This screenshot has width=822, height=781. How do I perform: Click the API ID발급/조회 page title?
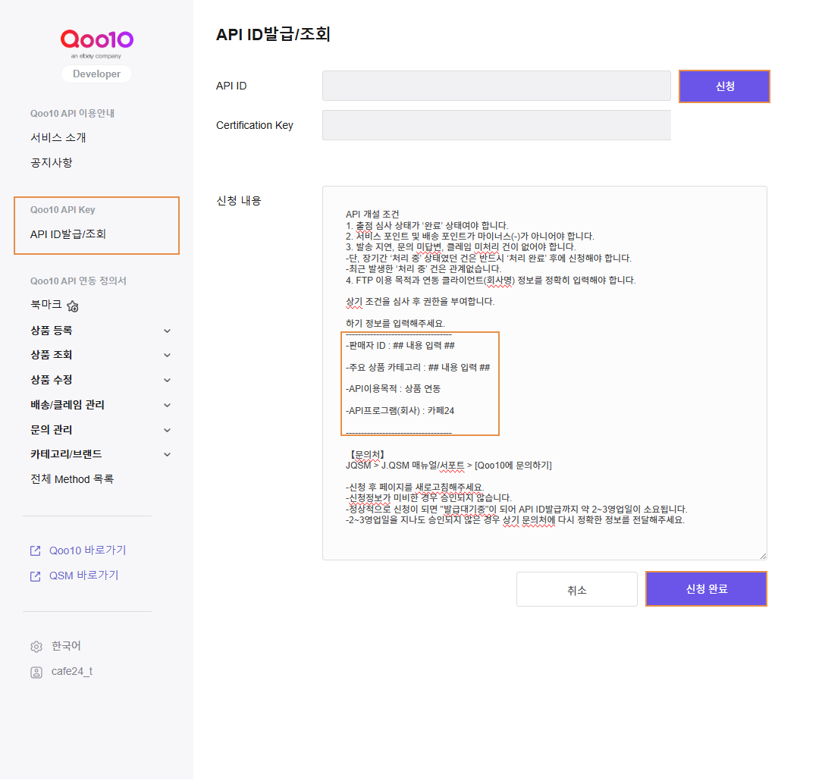[273, 35]
